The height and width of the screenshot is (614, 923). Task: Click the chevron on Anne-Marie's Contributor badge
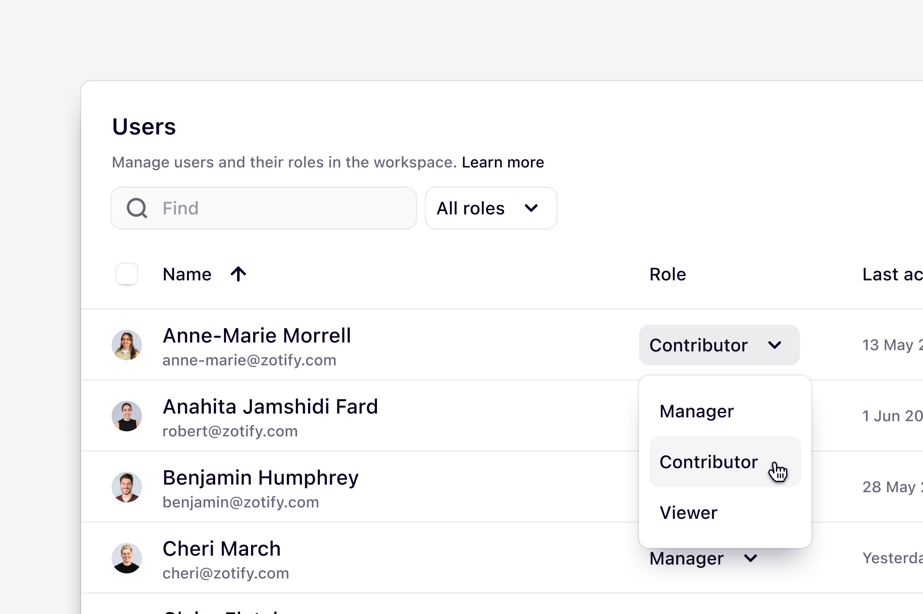[x=775, y=345]
